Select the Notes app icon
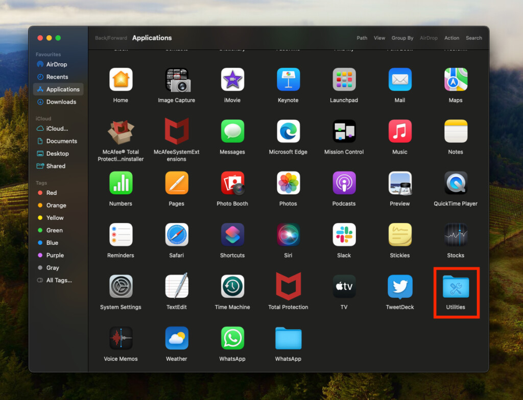This screenshot has width=523, height=400. tap(456, 131)
